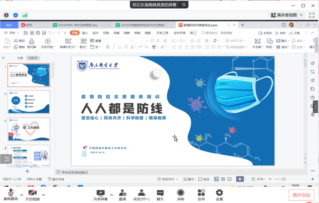Click the Format Painter (格式刷) icon
Image resolution: width=319 pixels, height=203 pixels.
31,41
